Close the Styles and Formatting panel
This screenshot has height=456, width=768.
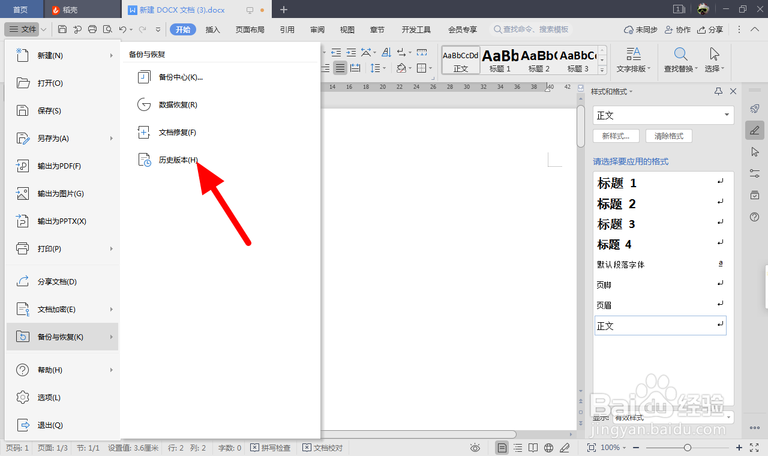coord(733,91)
